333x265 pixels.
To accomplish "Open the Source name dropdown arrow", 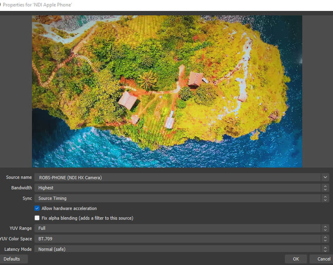I will [325, 177].
